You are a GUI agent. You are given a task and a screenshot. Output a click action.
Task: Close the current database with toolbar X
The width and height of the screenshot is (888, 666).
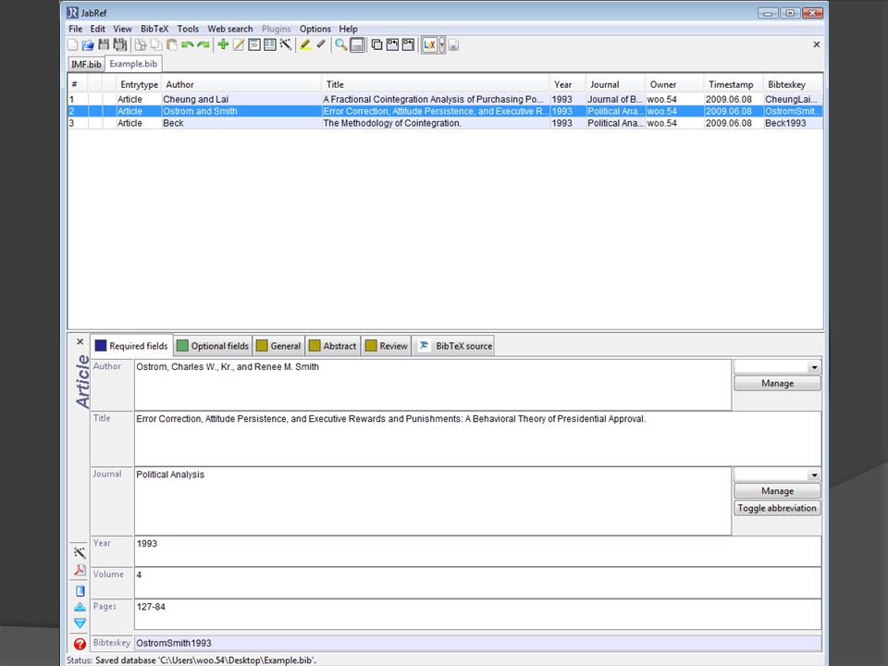click(817, 44)
